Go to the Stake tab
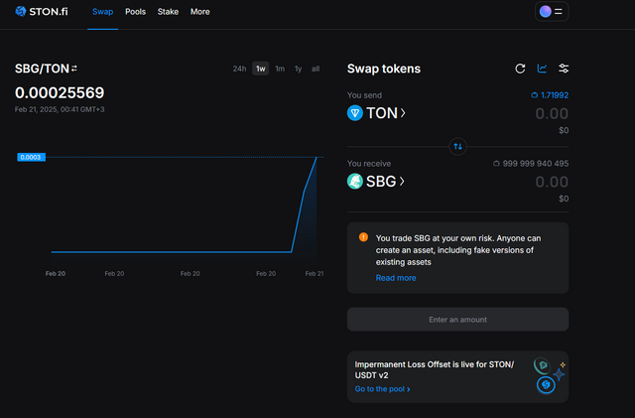This screenshot has height=418, width=635. point(168,12)
